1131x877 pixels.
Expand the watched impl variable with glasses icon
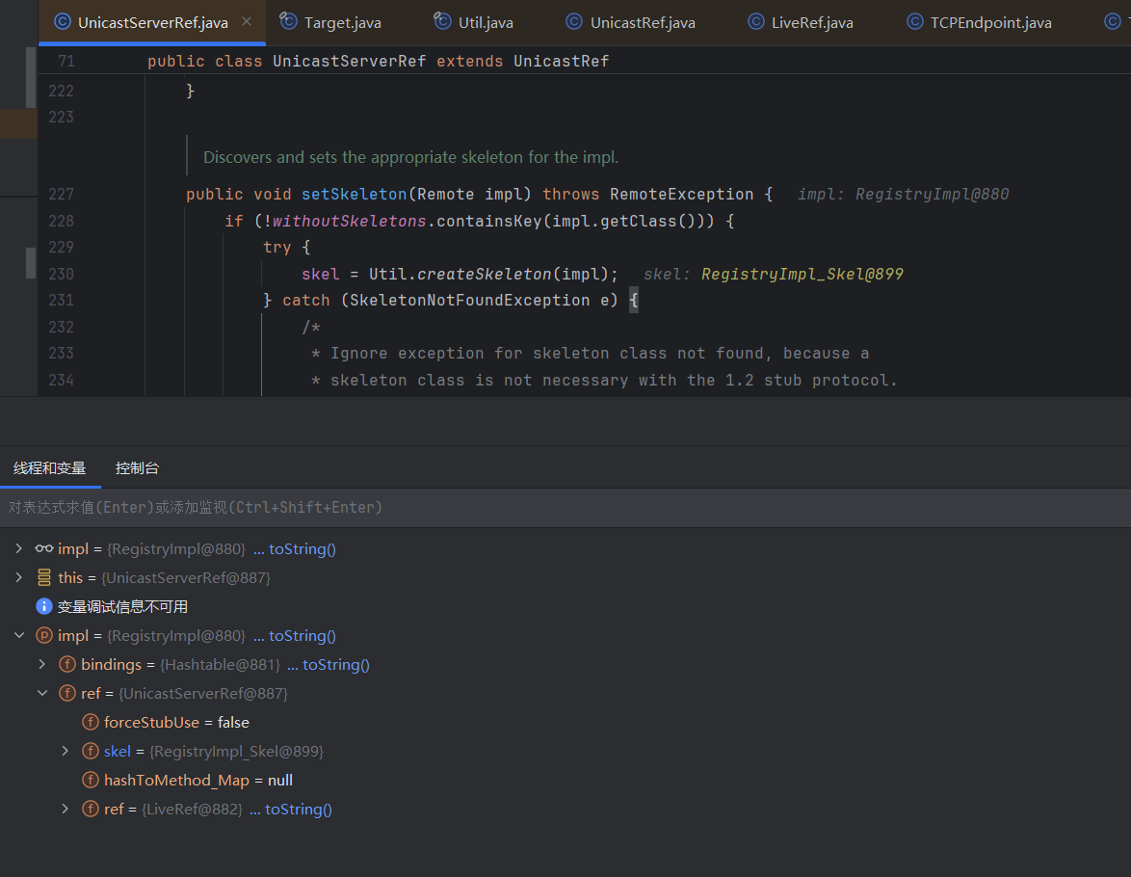18,549
